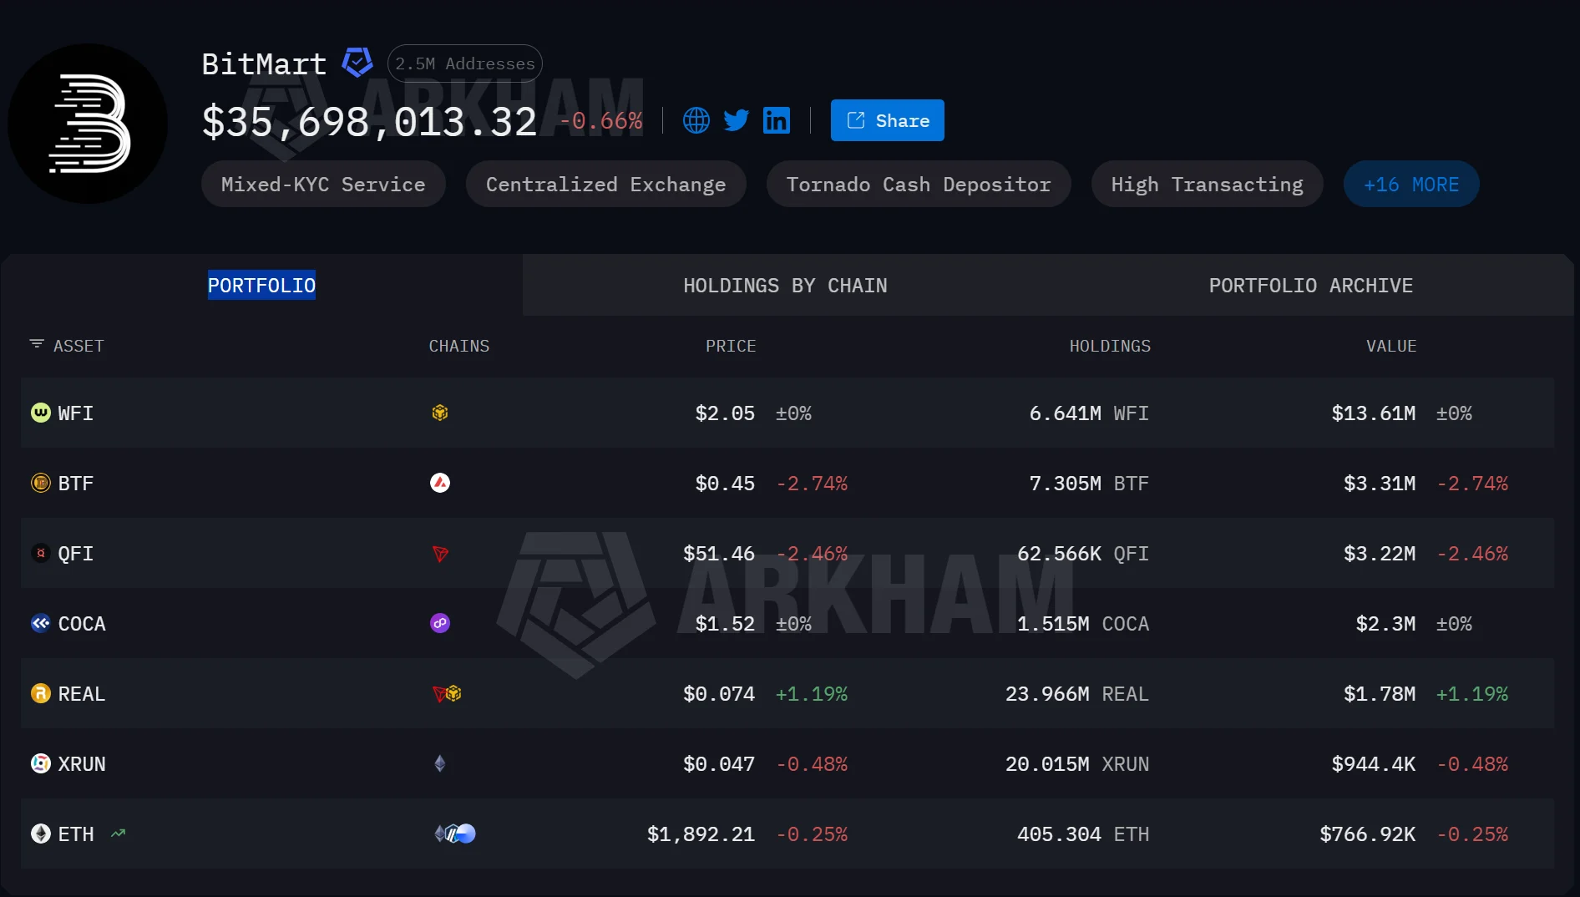This screenshot has width=1580, height=897.
Task: Click the Share button
Action: [x=887, y=120]
